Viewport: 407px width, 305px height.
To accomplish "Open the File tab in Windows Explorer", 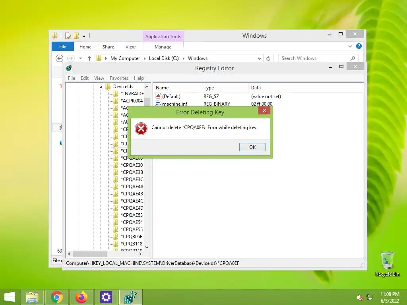I will coord(62,47).
